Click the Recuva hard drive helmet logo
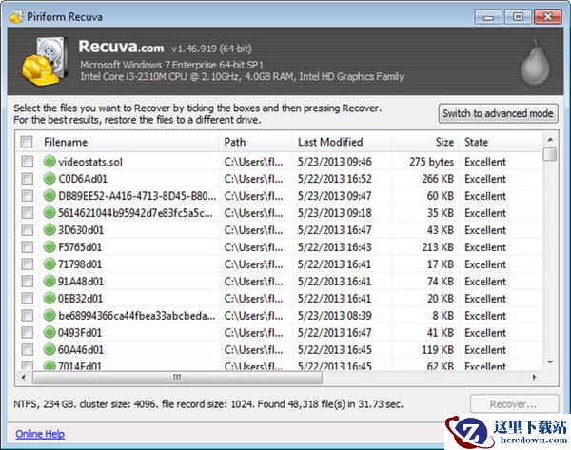 [45, 61]
